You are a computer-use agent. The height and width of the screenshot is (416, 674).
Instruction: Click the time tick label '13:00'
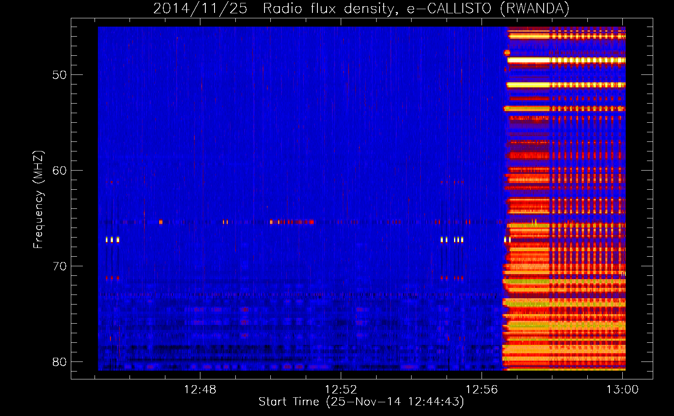[622, 389]
